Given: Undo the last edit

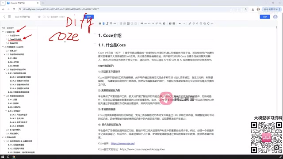Looking at the screenshot, I should click(x=180, y=23).
